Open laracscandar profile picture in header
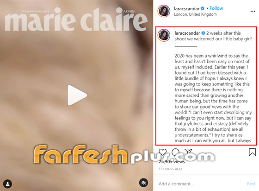 (x=164, y=11)
